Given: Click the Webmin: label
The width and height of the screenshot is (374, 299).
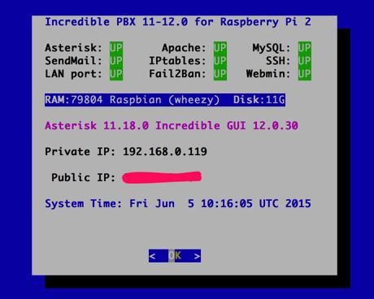Looking at the screenshot, I should tap(268, 74).
